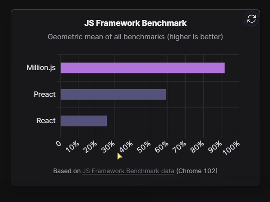Screen dimensions: 270x202
Task: Click the React axis label
Action: [x=46, y=121]
